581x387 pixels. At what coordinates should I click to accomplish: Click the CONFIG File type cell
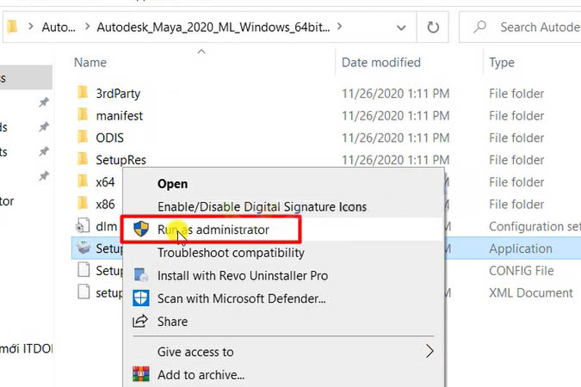[x=521, y=271]
